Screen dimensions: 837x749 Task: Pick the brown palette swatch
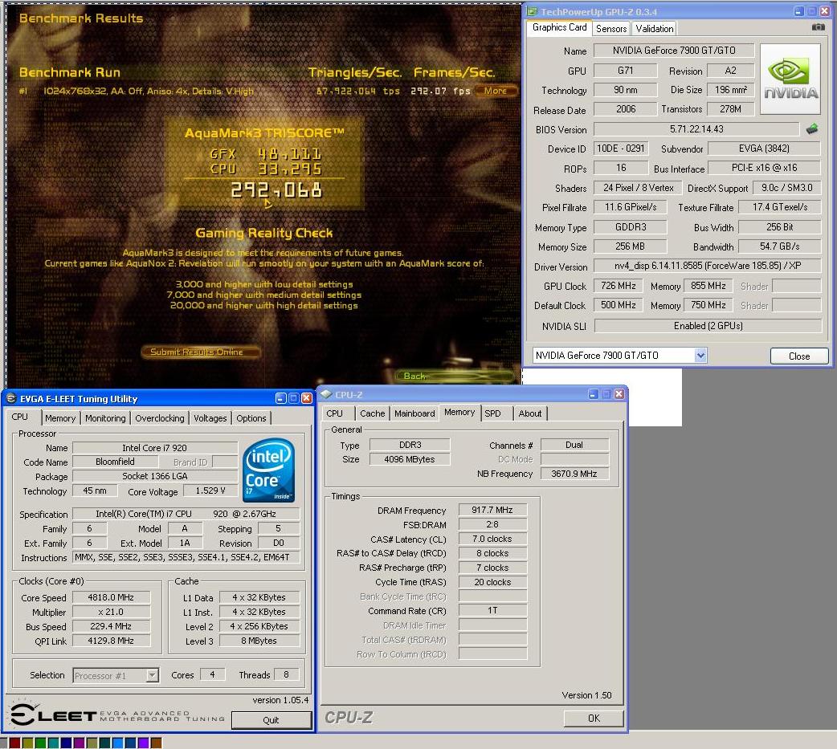click(156, 743)
